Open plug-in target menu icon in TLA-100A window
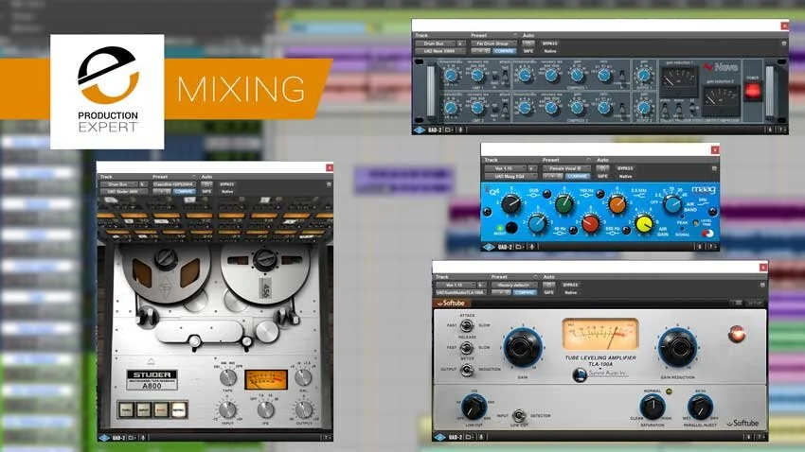The height and width of the screenshot is (452, 805). [762, 285]
